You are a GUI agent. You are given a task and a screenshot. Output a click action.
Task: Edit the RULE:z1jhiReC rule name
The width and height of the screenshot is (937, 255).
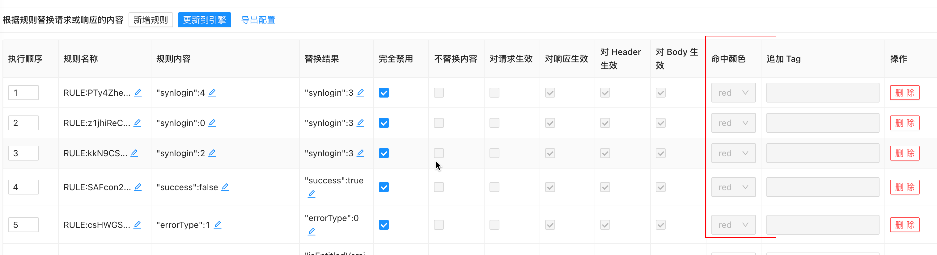(x=137, y=123)
